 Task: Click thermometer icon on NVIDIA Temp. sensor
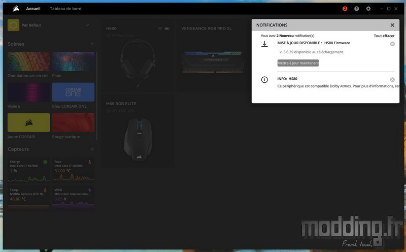tap(45, 191)
